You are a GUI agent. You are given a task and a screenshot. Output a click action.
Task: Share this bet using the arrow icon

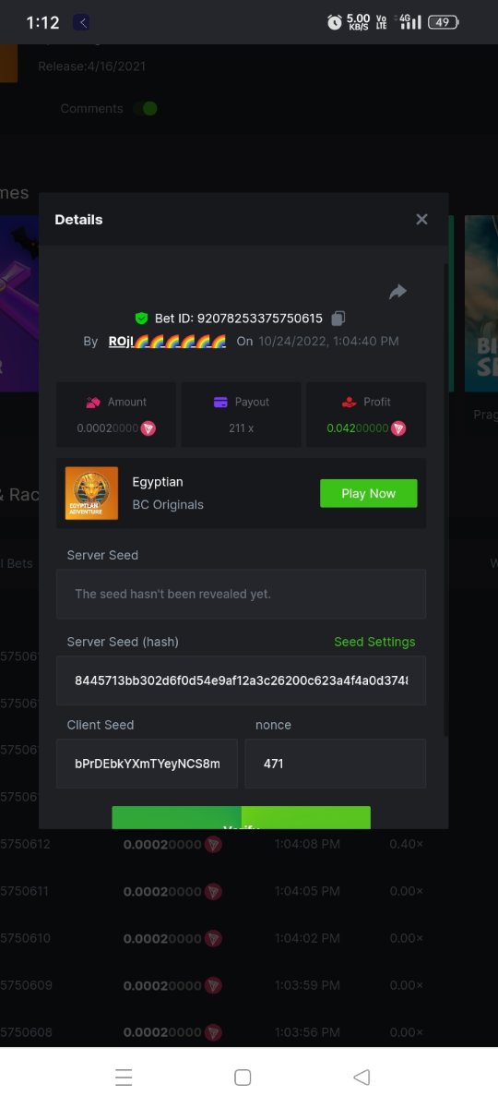point(397,292)
